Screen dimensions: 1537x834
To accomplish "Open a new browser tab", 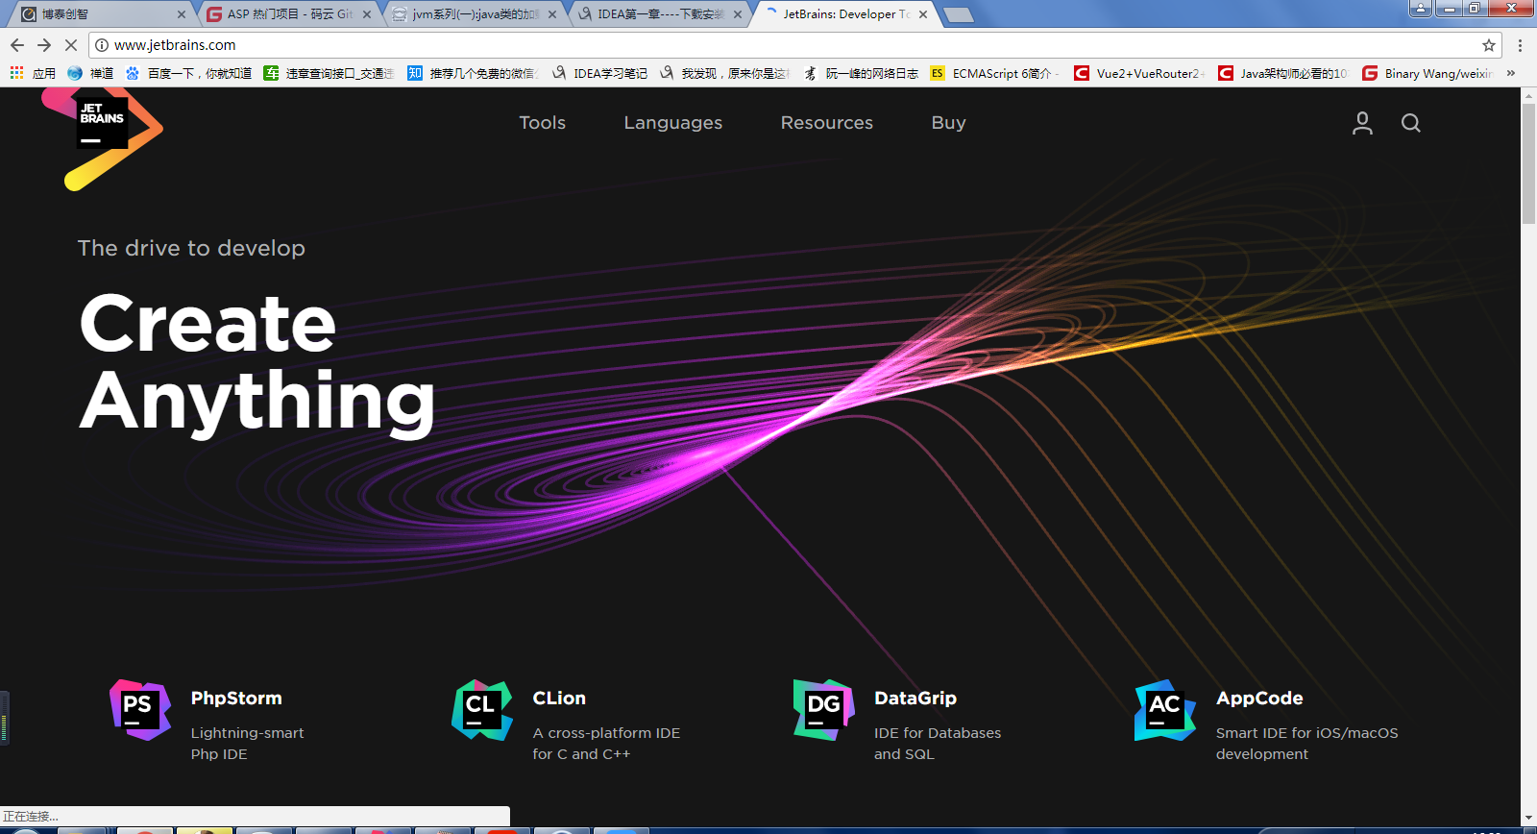I will [x=958, y=14].
